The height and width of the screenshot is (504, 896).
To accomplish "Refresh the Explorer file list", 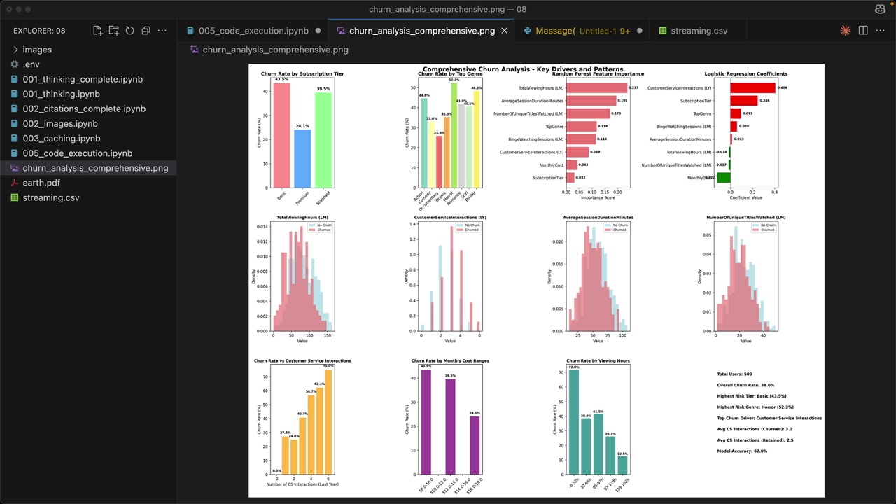I will [x=129, y=31].
